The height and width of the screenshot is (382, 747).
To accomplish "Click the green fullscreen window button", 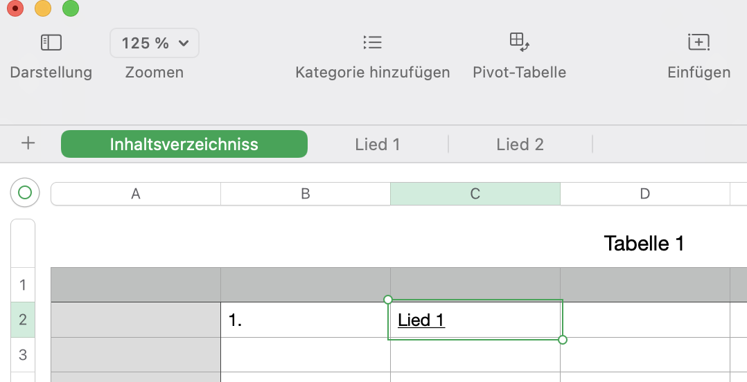I will [71, 9].
